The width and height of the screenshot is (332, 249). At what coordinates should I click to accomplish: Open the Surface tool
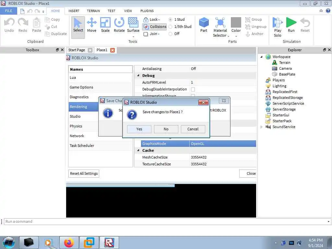pos(133,25)
